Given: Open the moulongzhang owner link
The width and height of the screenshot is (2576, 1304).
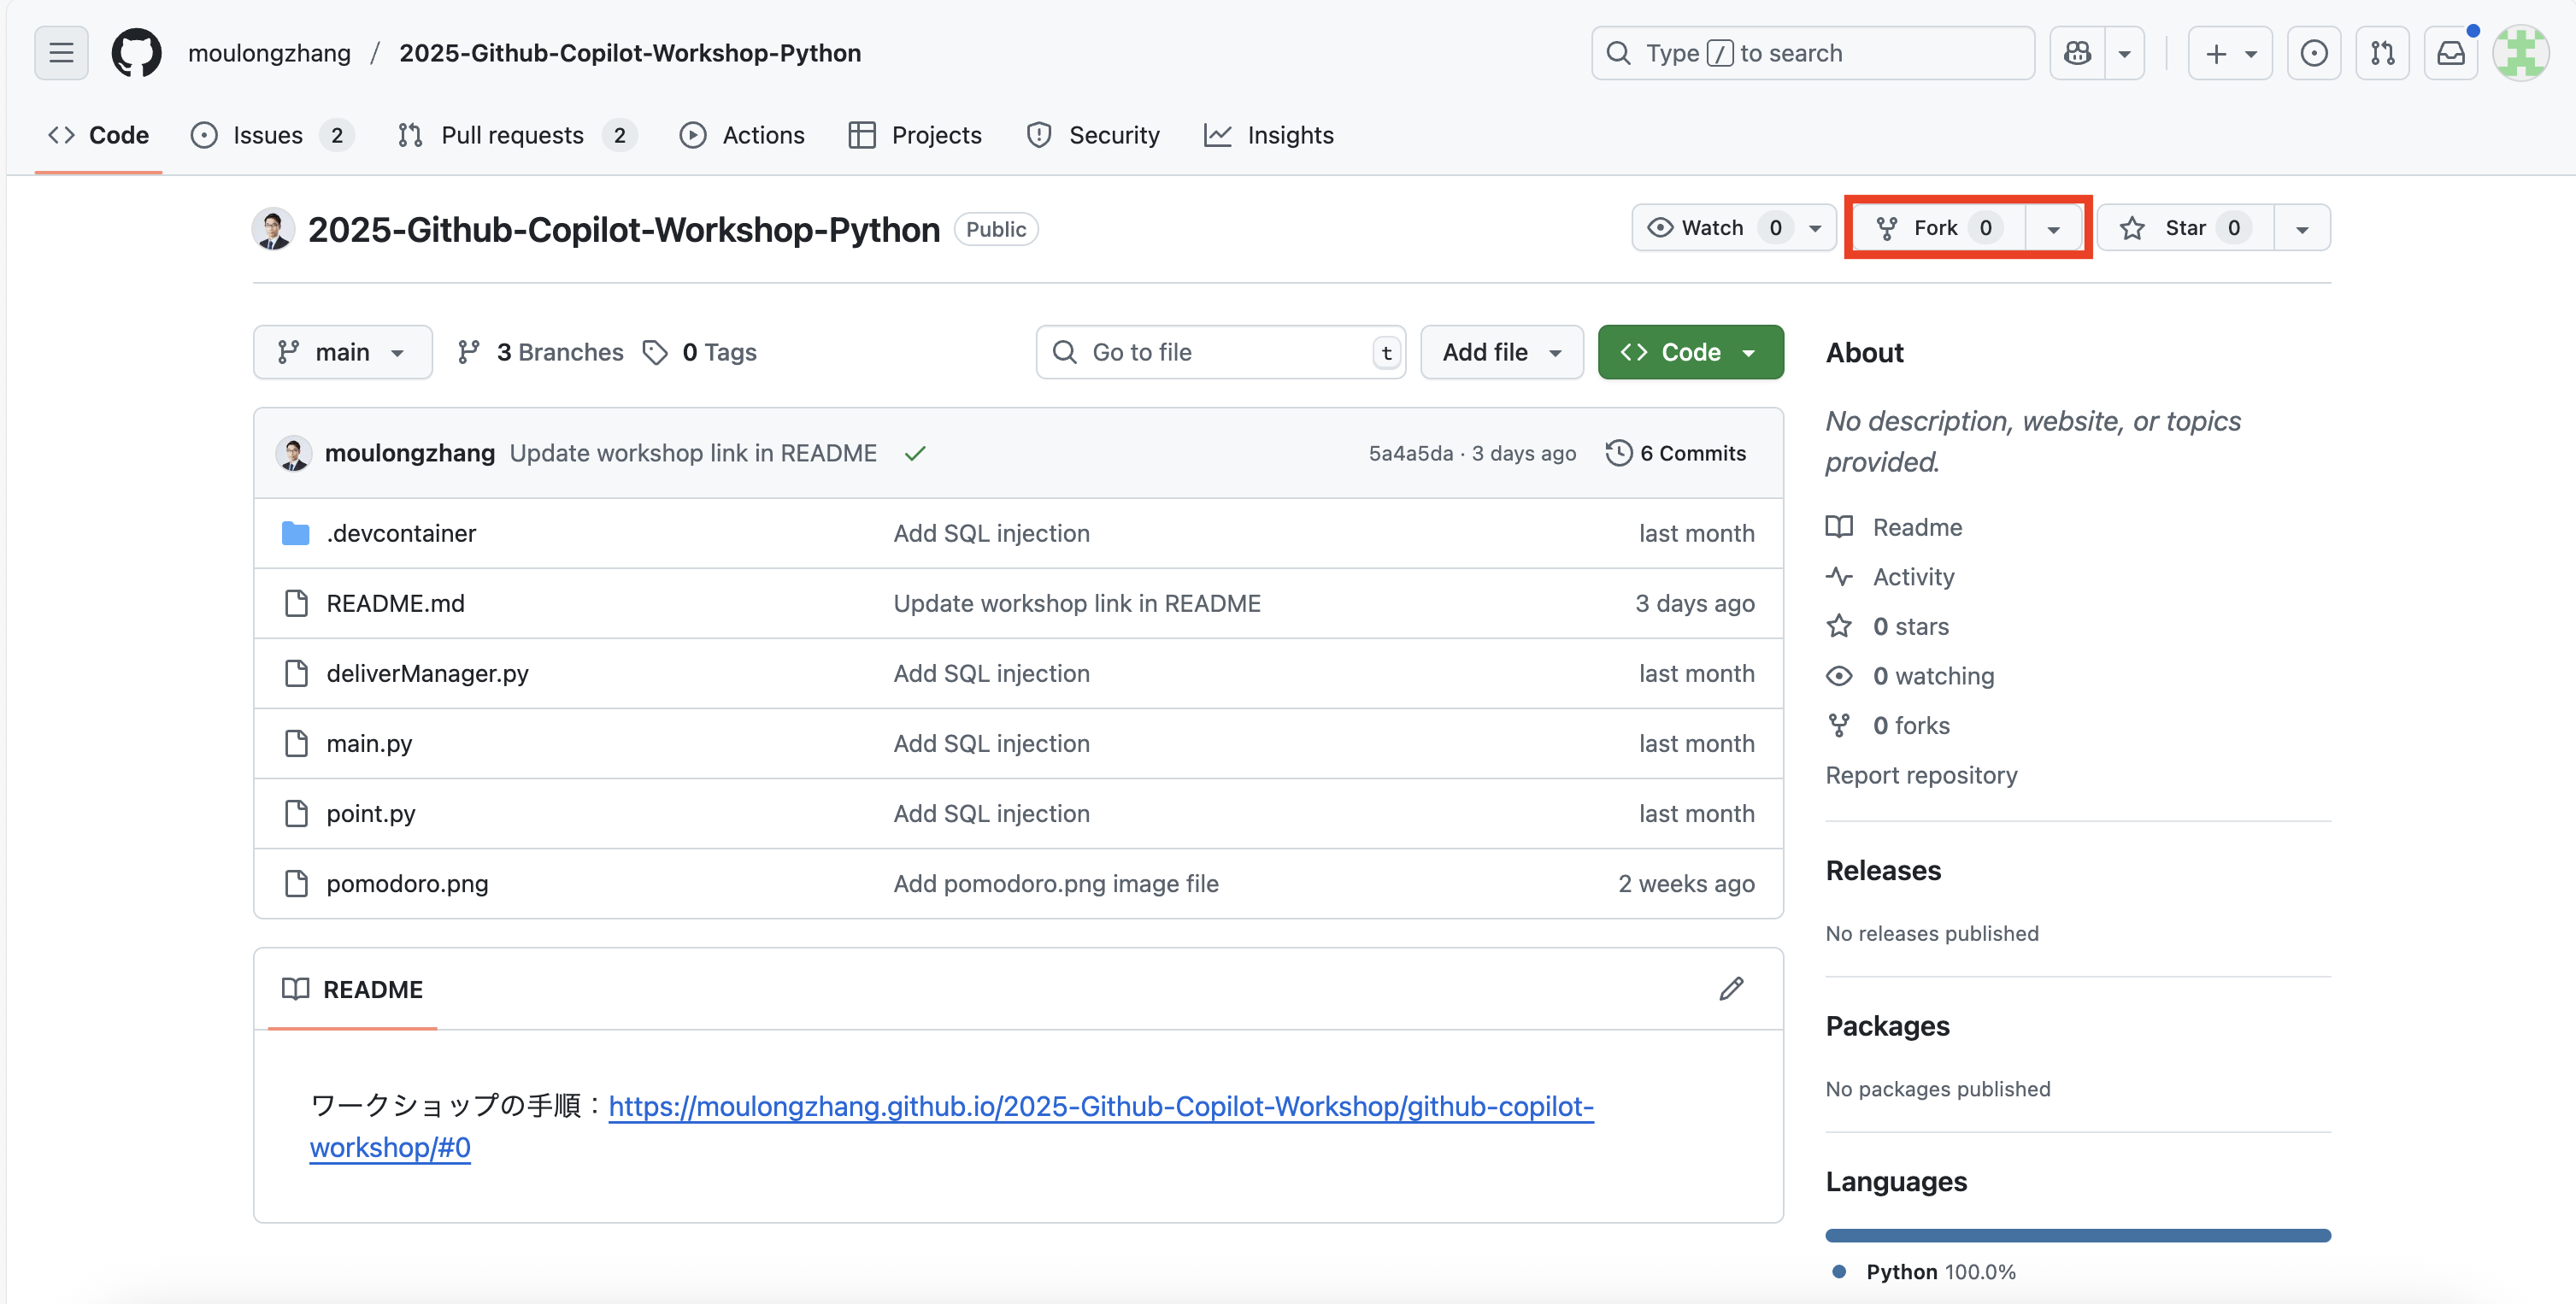Looking at the screenshot, I should [x=269, y=53].
